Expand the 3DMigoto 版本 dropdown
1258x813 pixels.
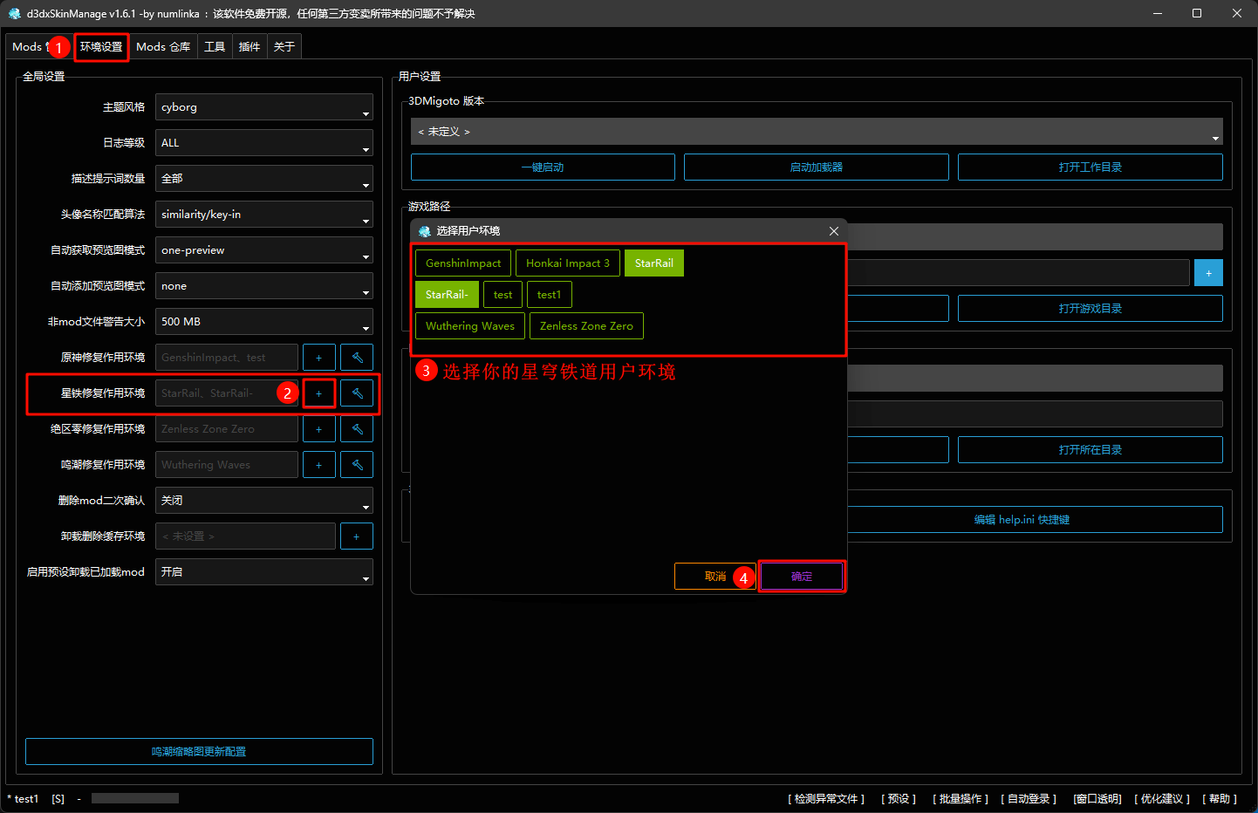817,132
